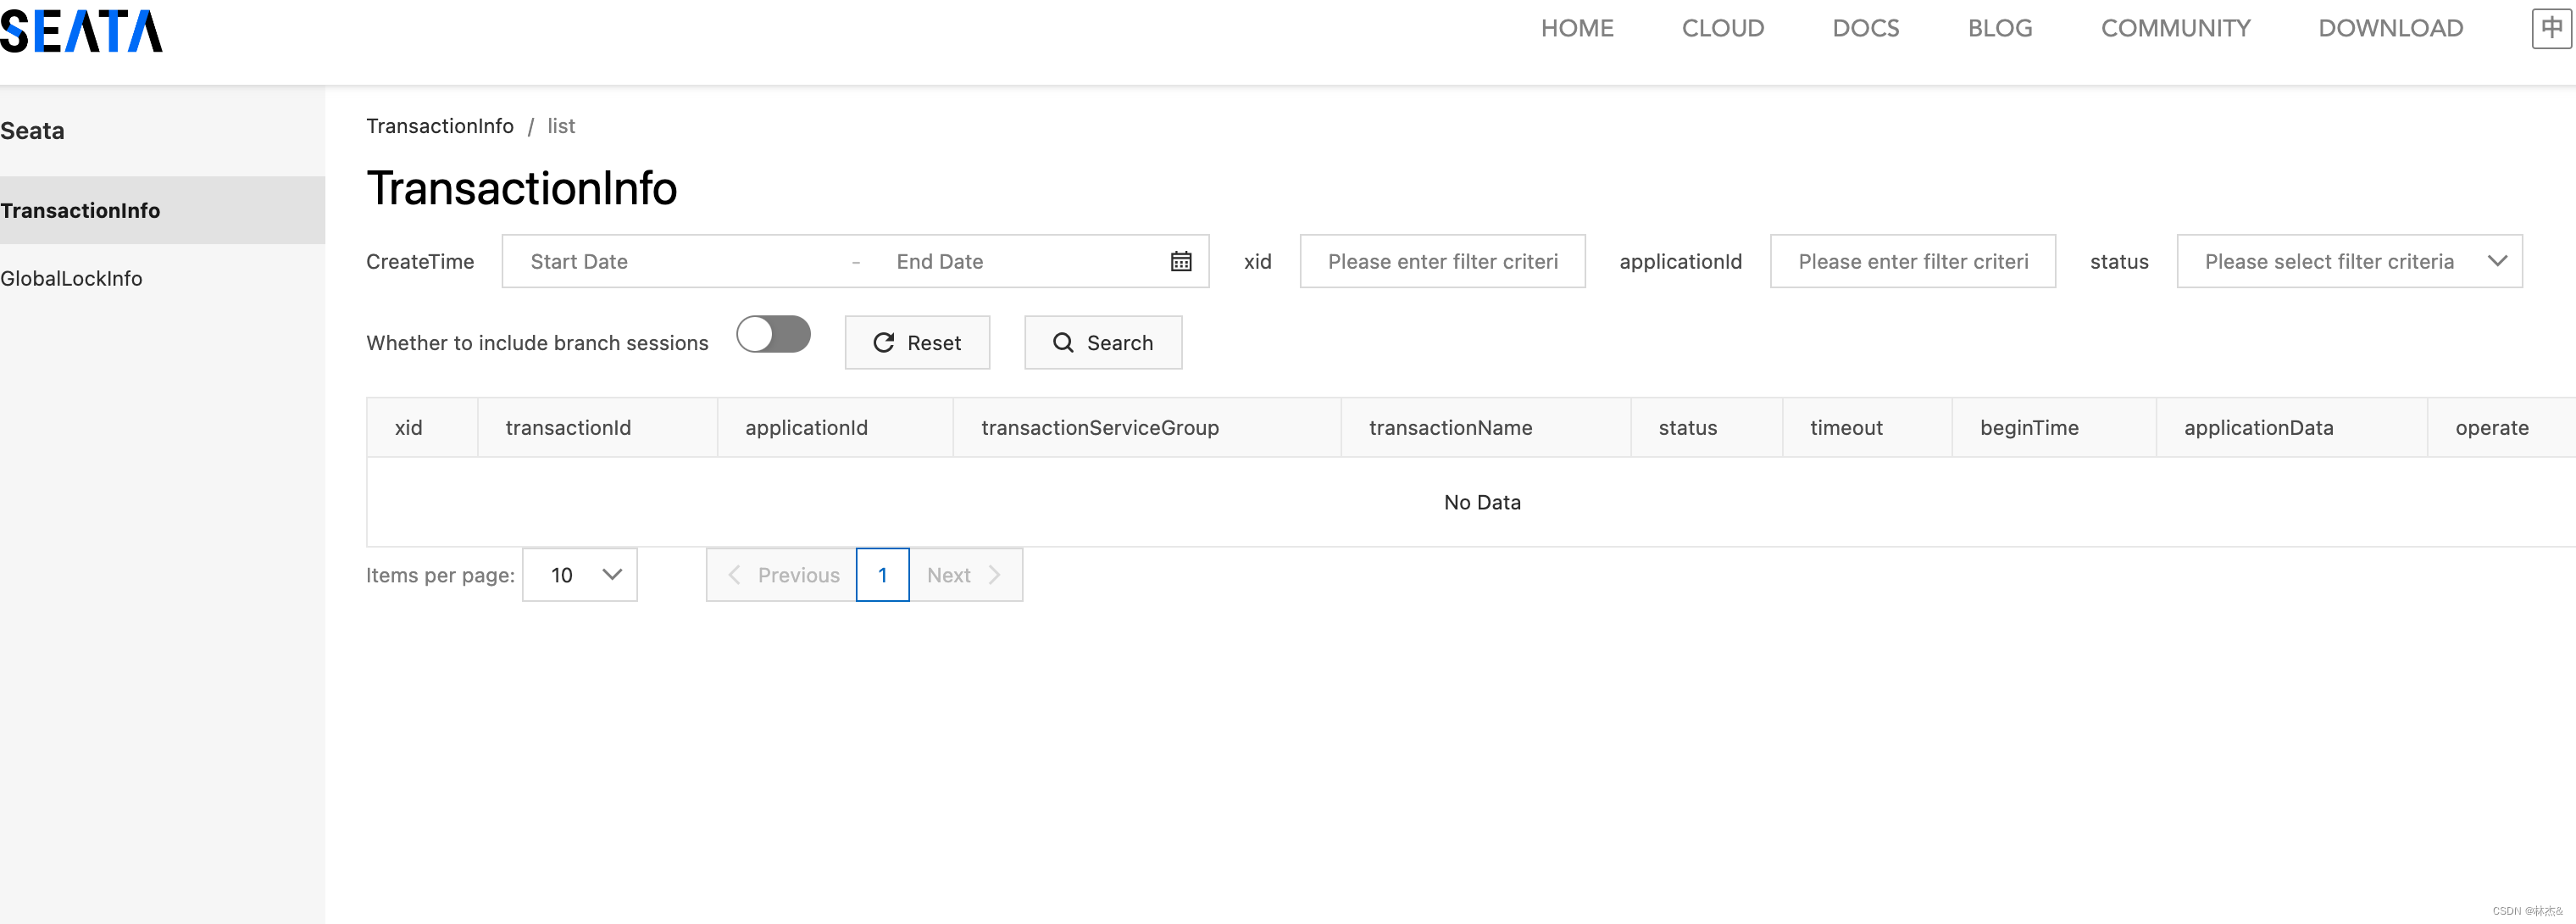Toggle Whether to include branch sessions off
This screenshot has height=924, width=2576.
tap(773, 335)
